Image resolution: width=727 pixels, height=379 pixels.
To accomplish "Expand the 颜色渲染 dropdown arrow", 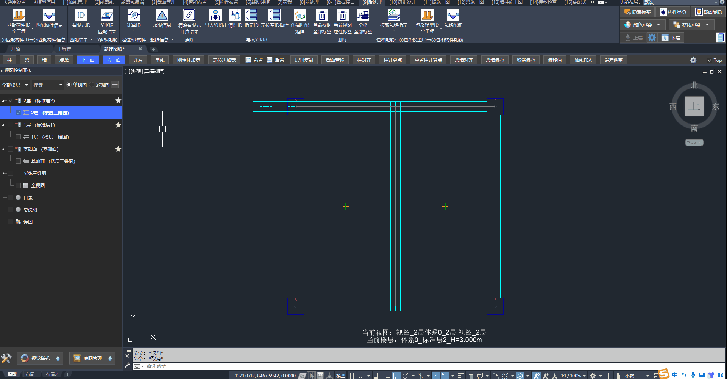I will coord(658,25).
